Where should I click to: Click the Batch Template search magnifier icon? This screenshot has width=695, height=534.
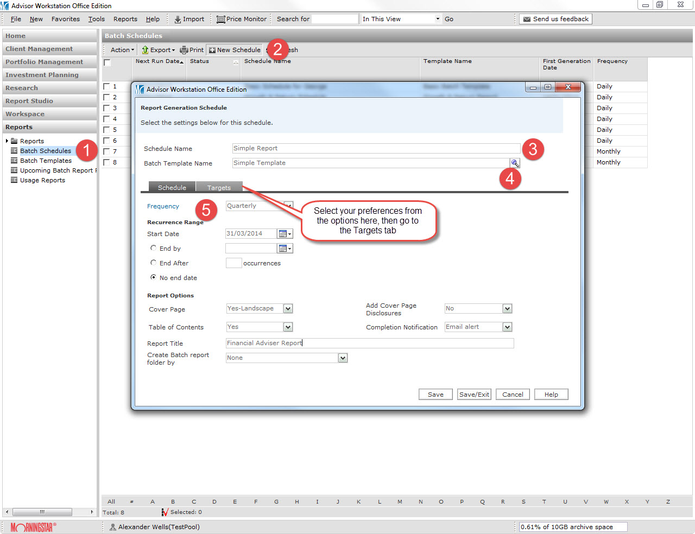tap(515, 163)
